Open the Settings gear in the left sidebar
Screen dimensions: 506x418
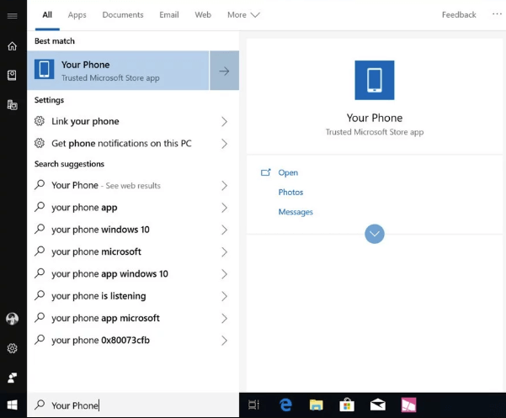pos(13,348)
